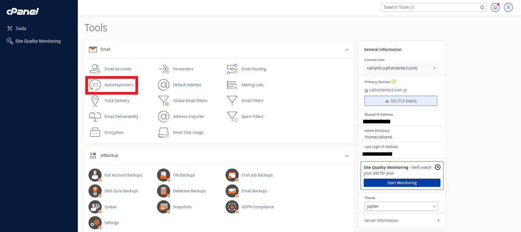Open the Current User dropdown
521x232 pixels.
401,68
